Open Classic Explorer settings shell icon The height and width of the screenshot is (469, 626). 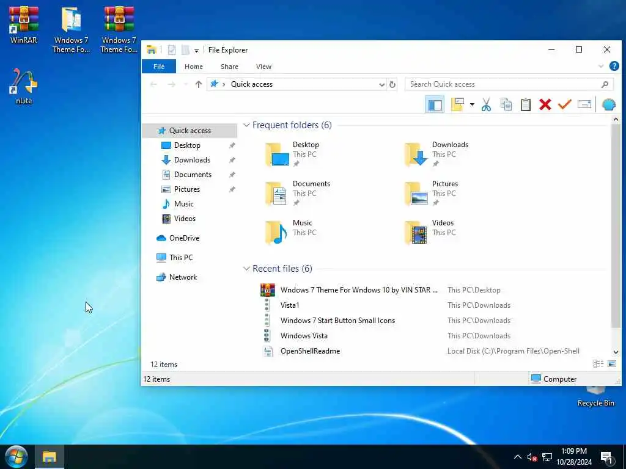point(608,105)
